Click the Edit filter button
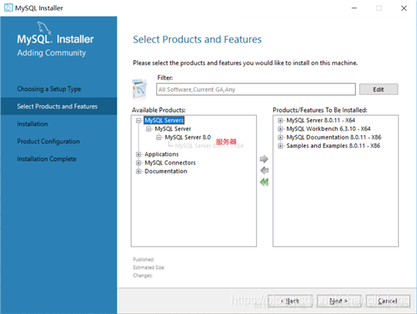 pos(378,89)
